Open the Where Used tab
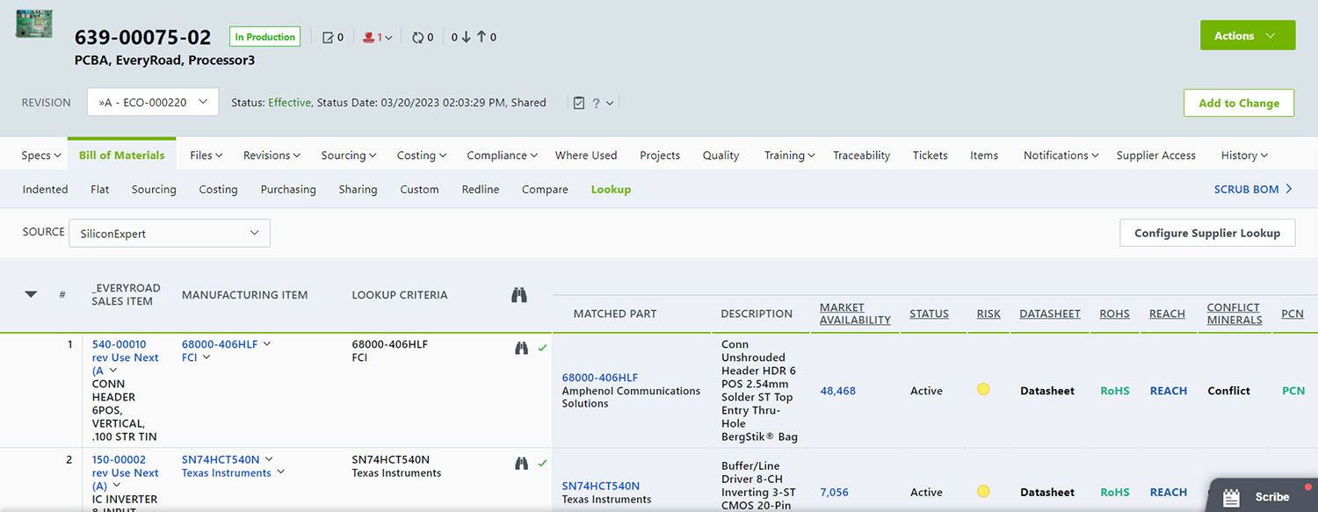 pos(586,155)
